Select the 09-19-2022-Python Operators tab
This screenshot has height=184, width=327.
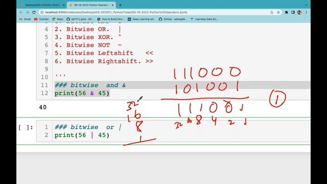pos(91,5)
